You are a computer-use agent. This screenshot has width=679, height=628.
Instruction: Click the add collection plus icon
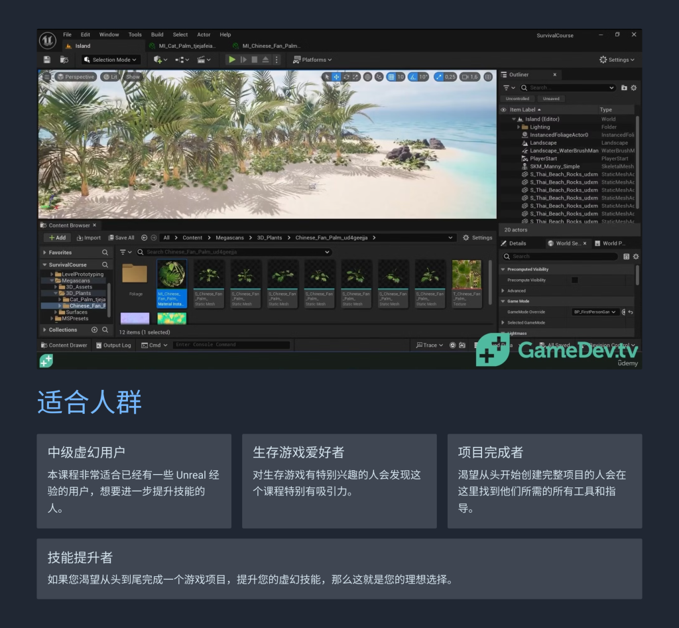(94, 330)
